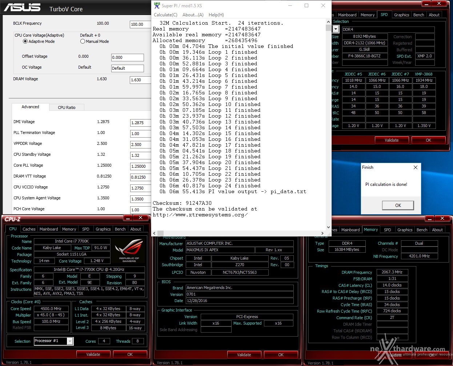This screenshot has width=453, height=366.
Task: Click the F4-3866C18-8GTZ part number
Action: 364,56
